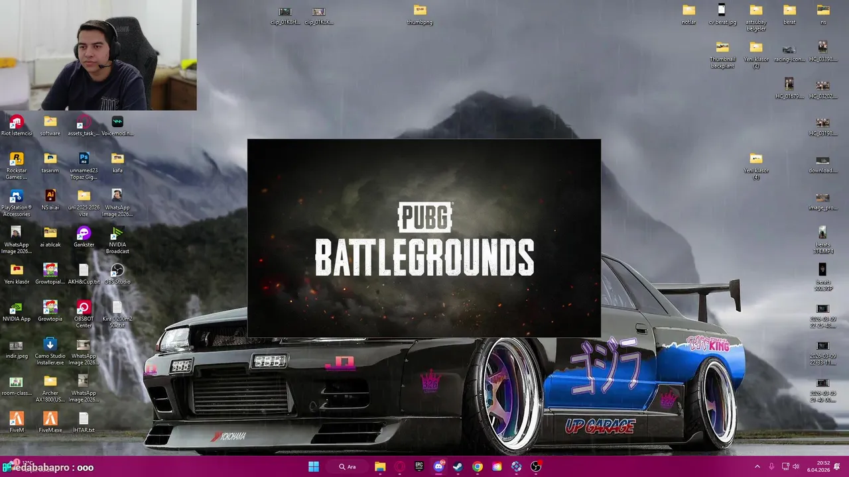Open File Explorer from the taskbar
The height and width of the screenshot is (477, 849).
click(x=380, y=466)
